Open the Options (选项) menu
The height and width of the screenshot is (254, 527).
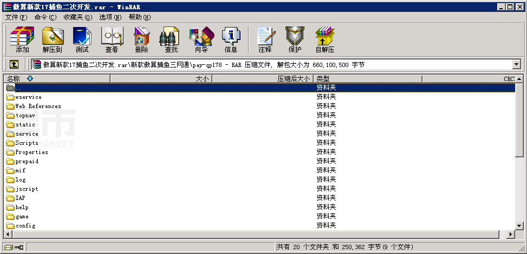pyautogui.click(x=110, y=17)
